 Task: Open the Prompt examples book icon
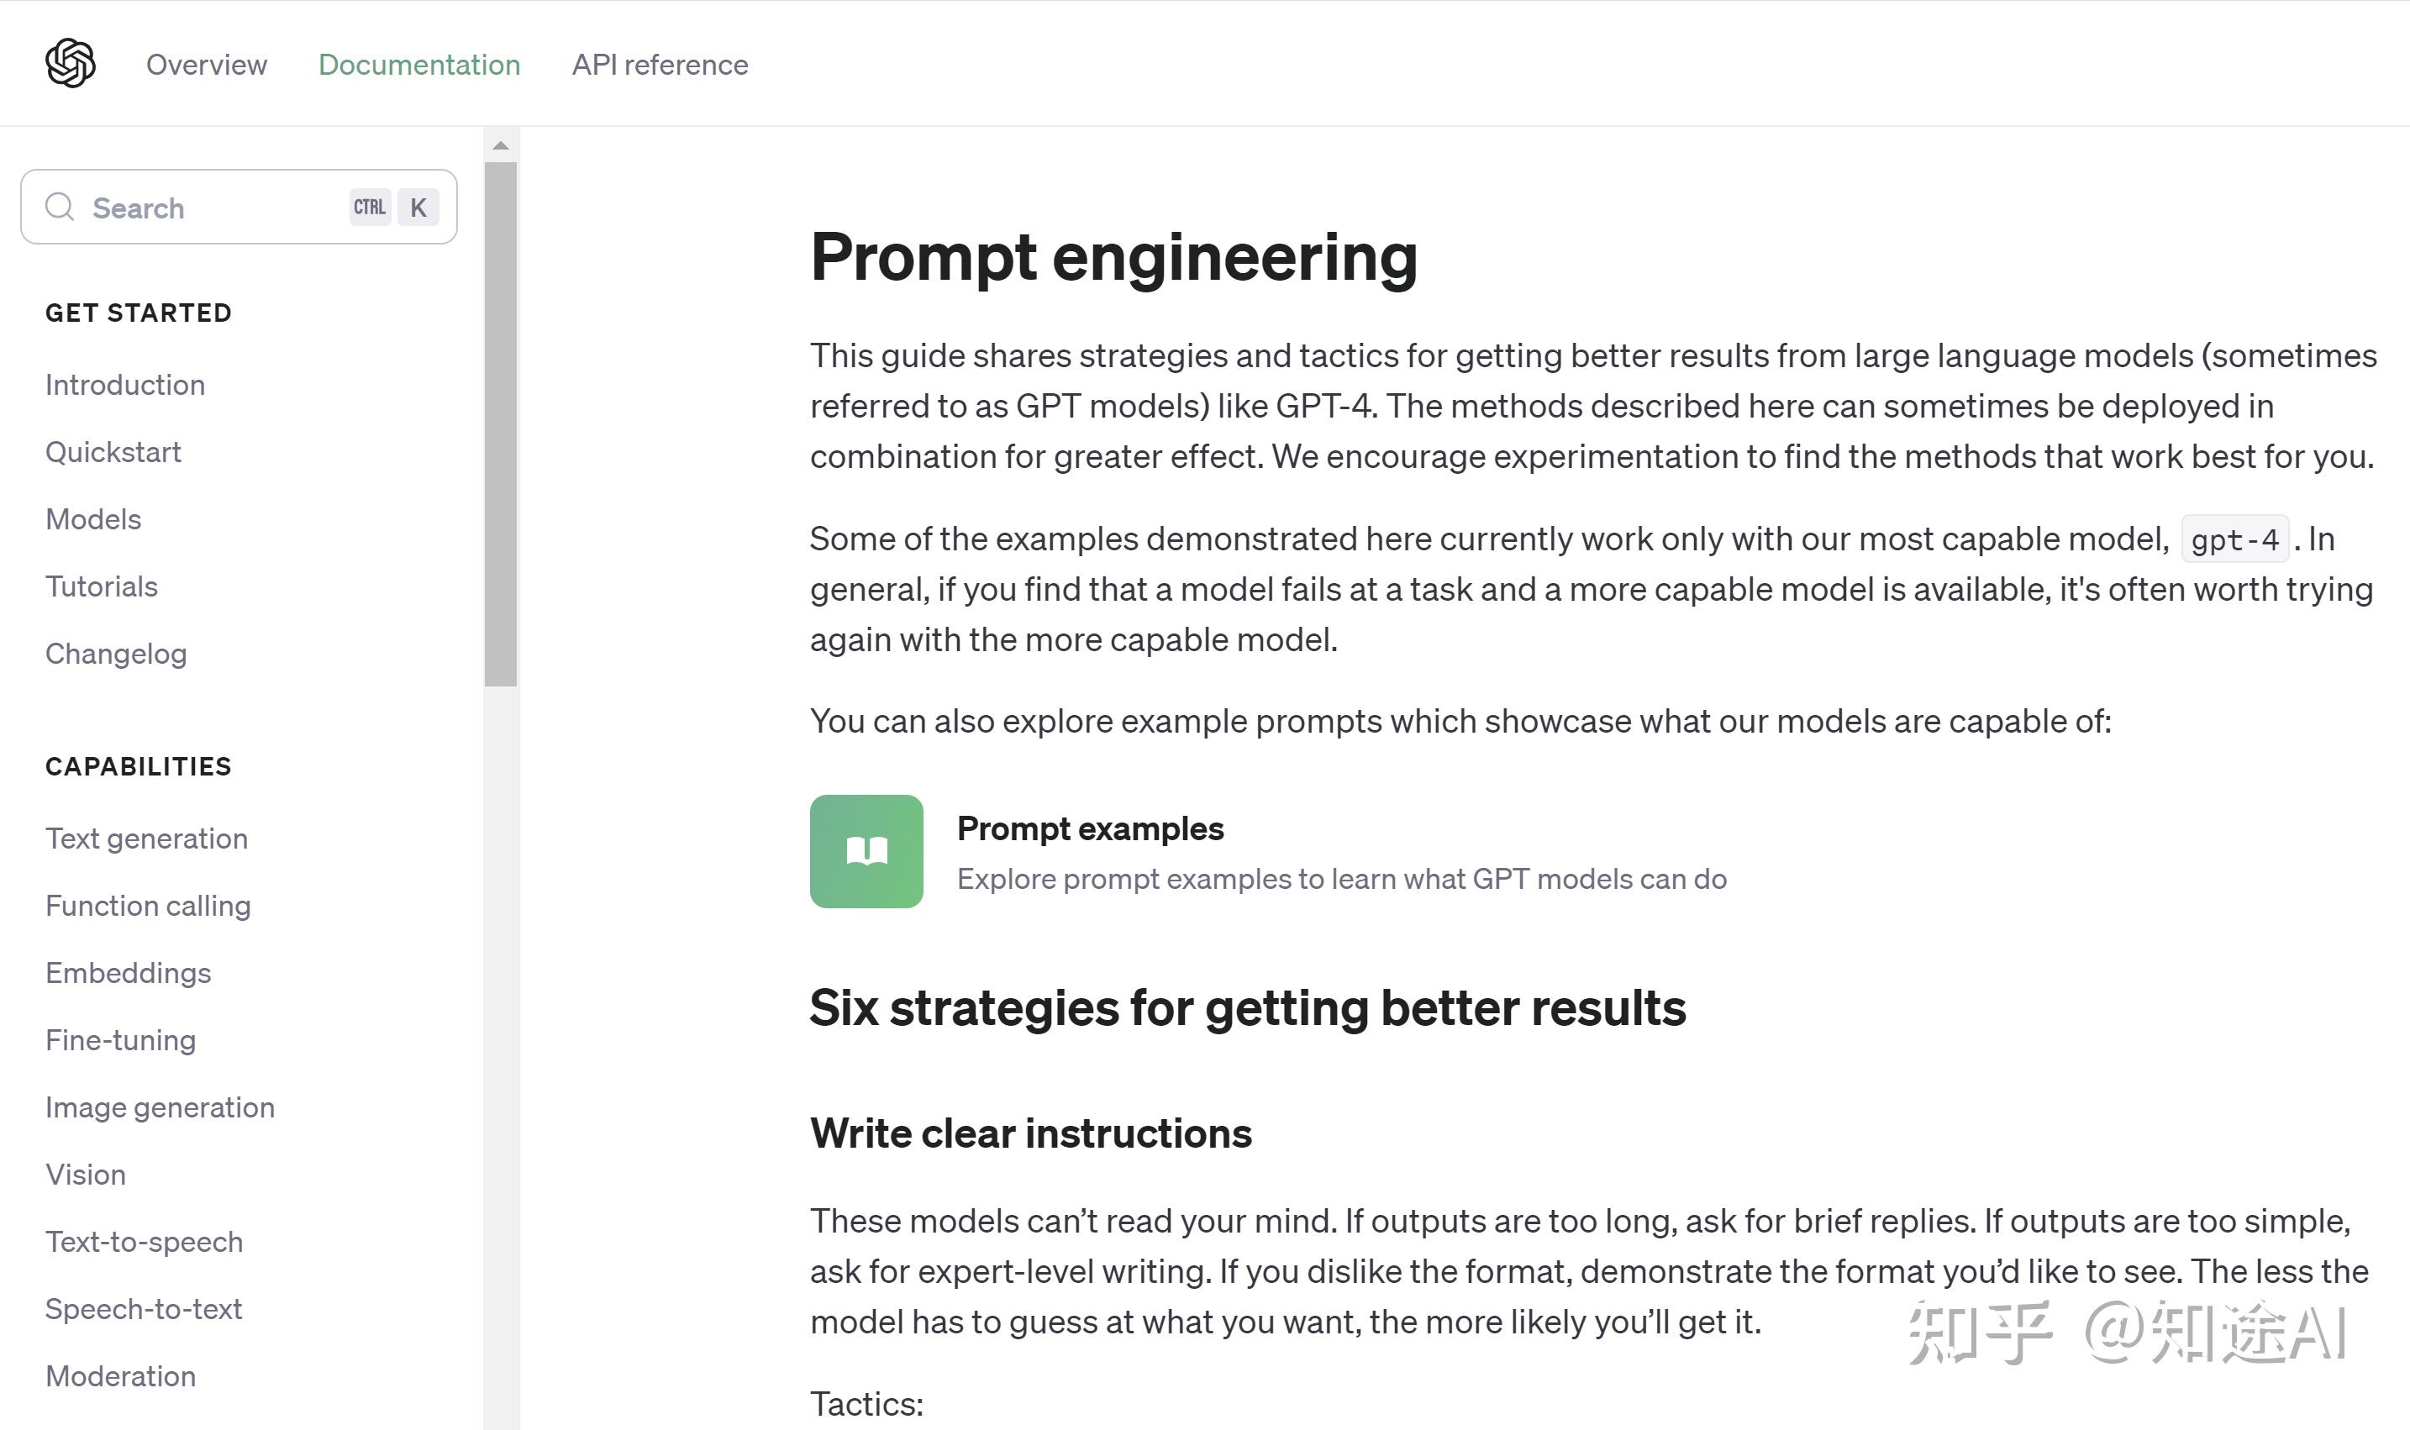point(866,851)
